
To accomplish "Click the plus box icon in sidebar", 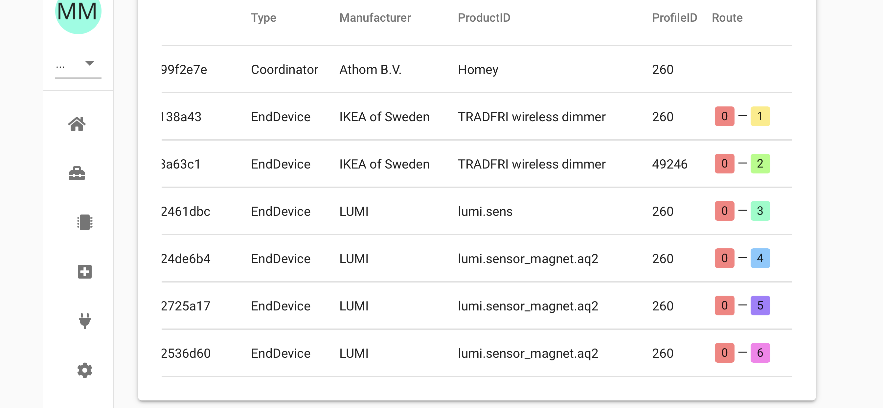I will point(84,272).
